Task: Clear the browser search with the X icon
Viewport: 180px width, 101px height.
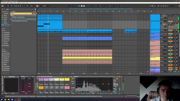Action: coord(35,9)
